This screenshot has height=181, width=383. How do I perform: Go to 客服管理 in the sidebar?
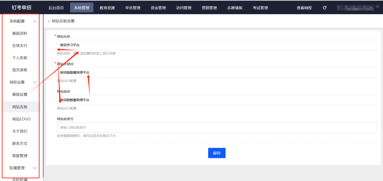[x=20, y=156]
